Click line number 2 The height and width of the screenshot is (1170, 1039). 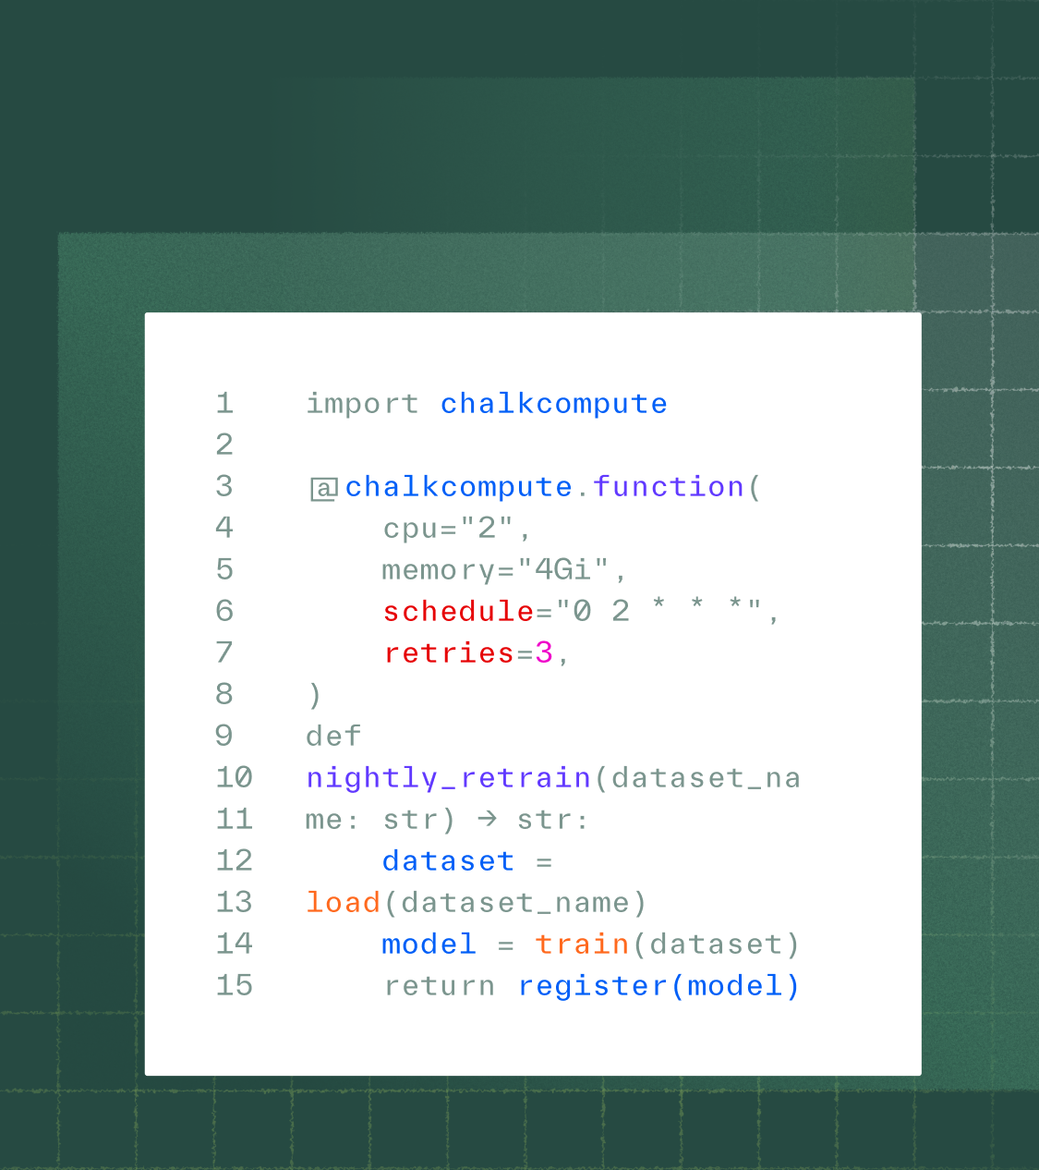tap(224, 445)
